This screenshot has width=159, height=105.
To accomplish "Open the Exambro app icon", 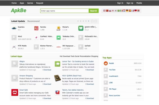I will point(14,28).
